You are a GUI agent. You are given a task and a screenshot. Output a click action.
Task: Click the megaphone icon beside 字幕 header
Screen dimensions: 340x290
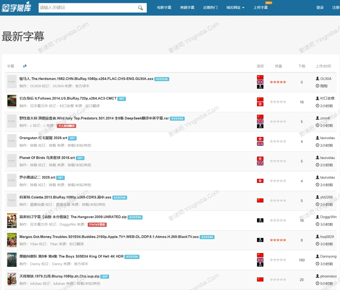pyautogui.click(x=25, y=66)
